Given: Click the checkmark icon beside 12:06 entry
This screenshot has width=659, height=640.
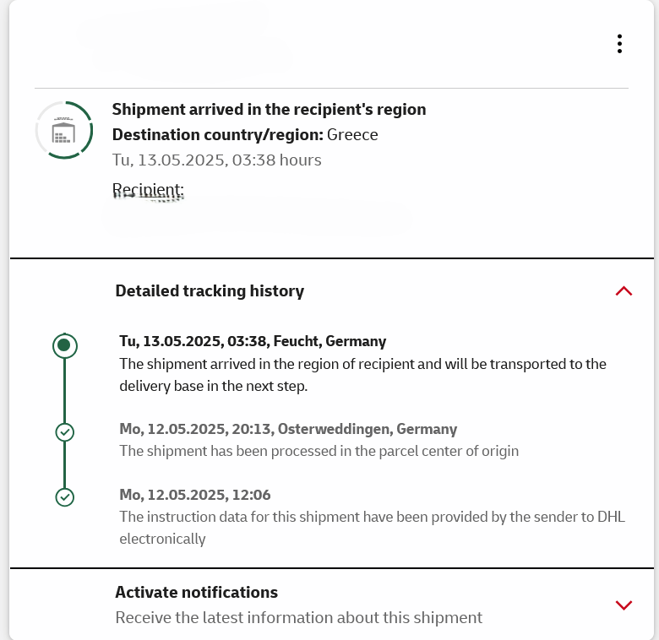Looking at the screenshot, I should 65,497.
